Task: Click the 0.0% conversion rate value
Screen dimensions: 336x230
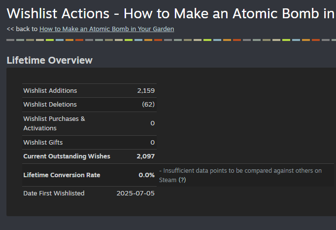Action: 147,175
